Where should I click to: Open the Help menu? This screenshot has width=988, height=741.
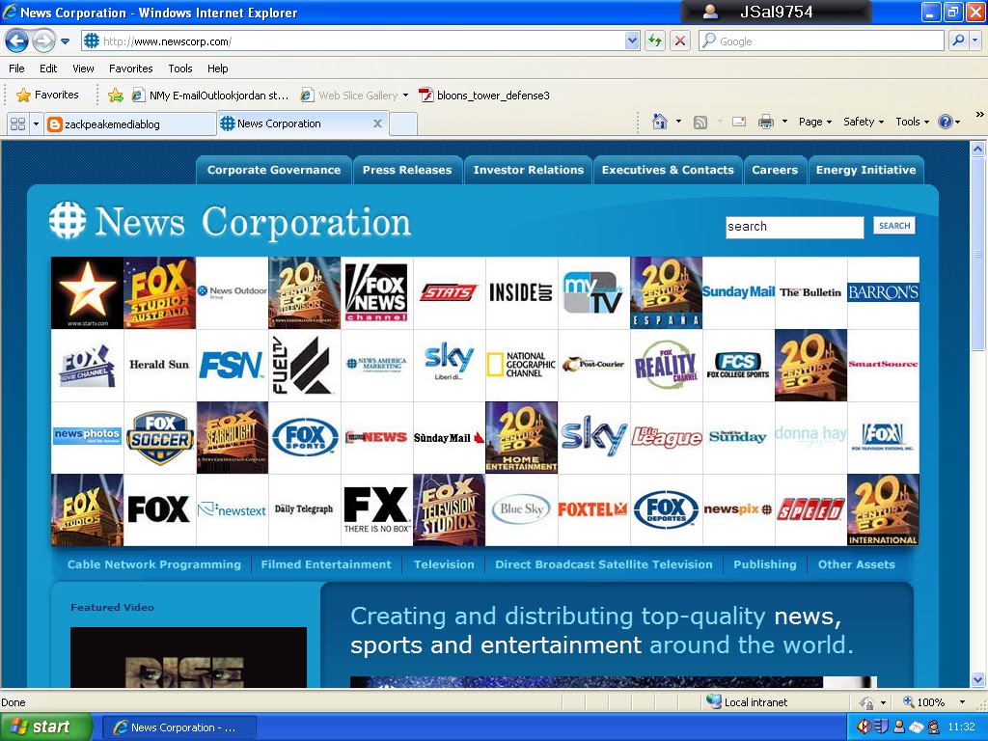pyautogui.click(x=217, y=69)
